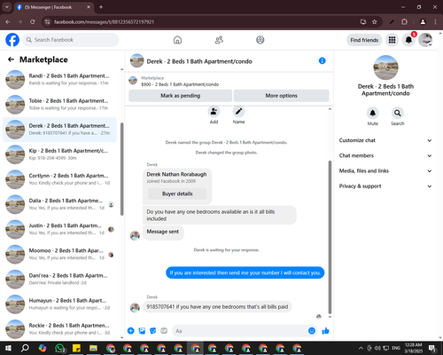The width and height of the screenshot is (443, 355).
Task: Open more actions plus icon in composer
Action: (x=131, y=331)
